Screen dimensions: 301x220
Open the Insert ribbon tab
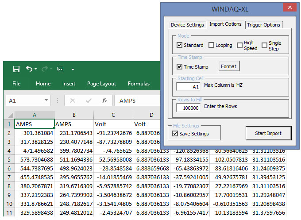pyautogui.click(x=69, y=84)
